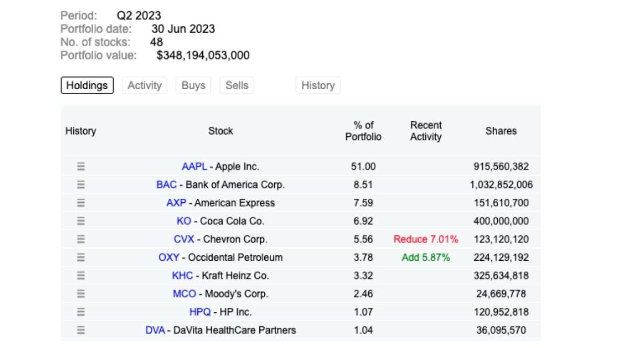
Task: Click the 7.59 portfolio percentage value
Action: [x=363, y=203]
